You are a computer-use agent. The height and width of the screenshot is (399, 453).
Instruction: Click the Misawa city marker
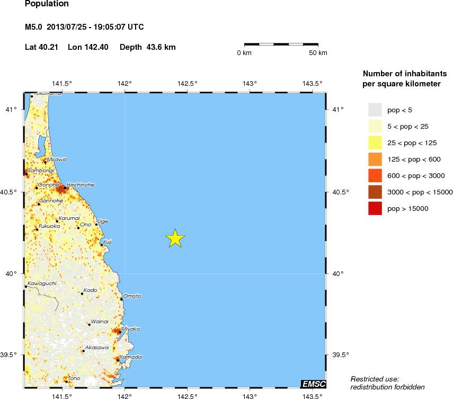pos(46,162)
